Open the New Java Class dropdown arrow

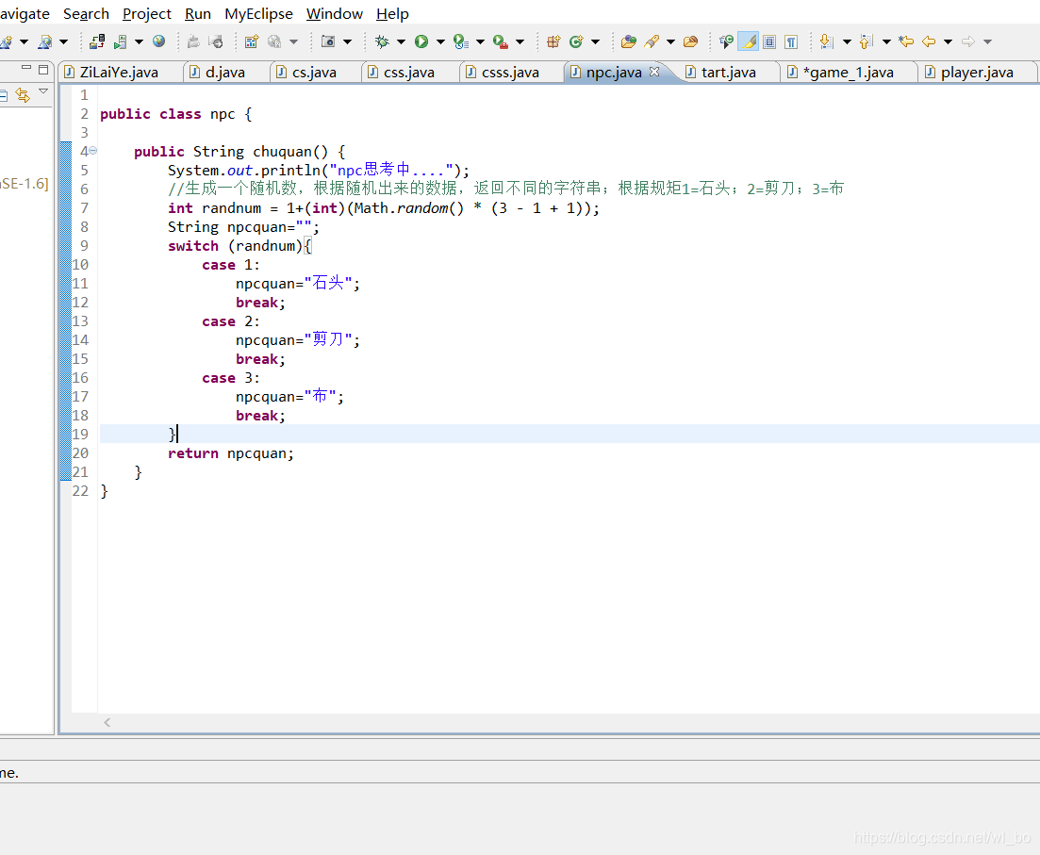(595, 41)
